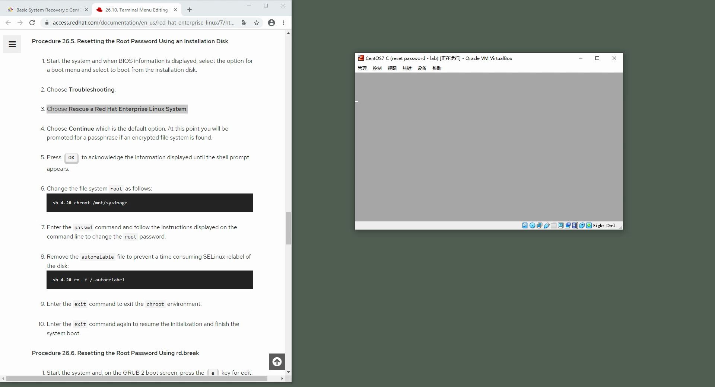Click the shared folders icon in VirtualBox status bar

pos(554,226)
